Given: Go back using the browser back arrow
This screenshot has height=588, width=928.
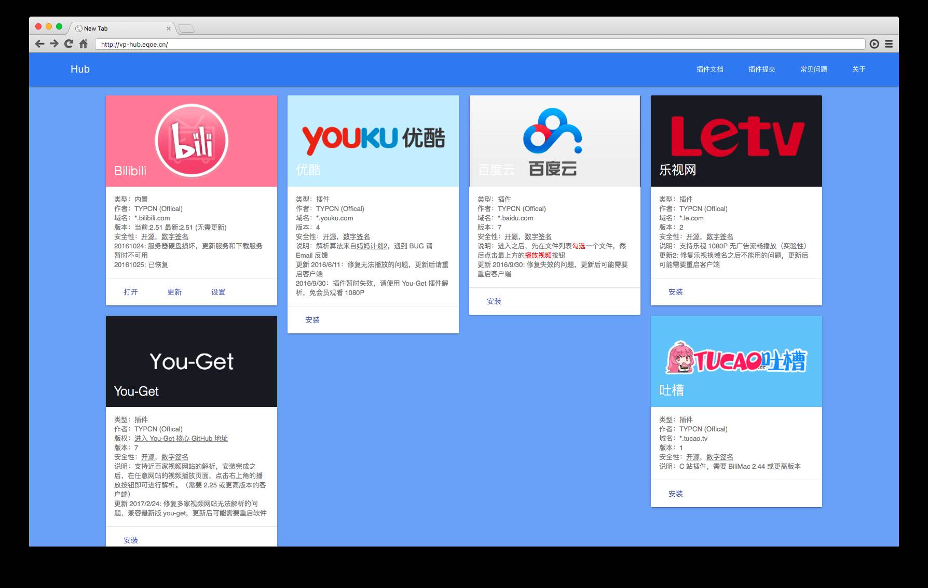Looking at the screenshot, I should click(x=39, y=44).
